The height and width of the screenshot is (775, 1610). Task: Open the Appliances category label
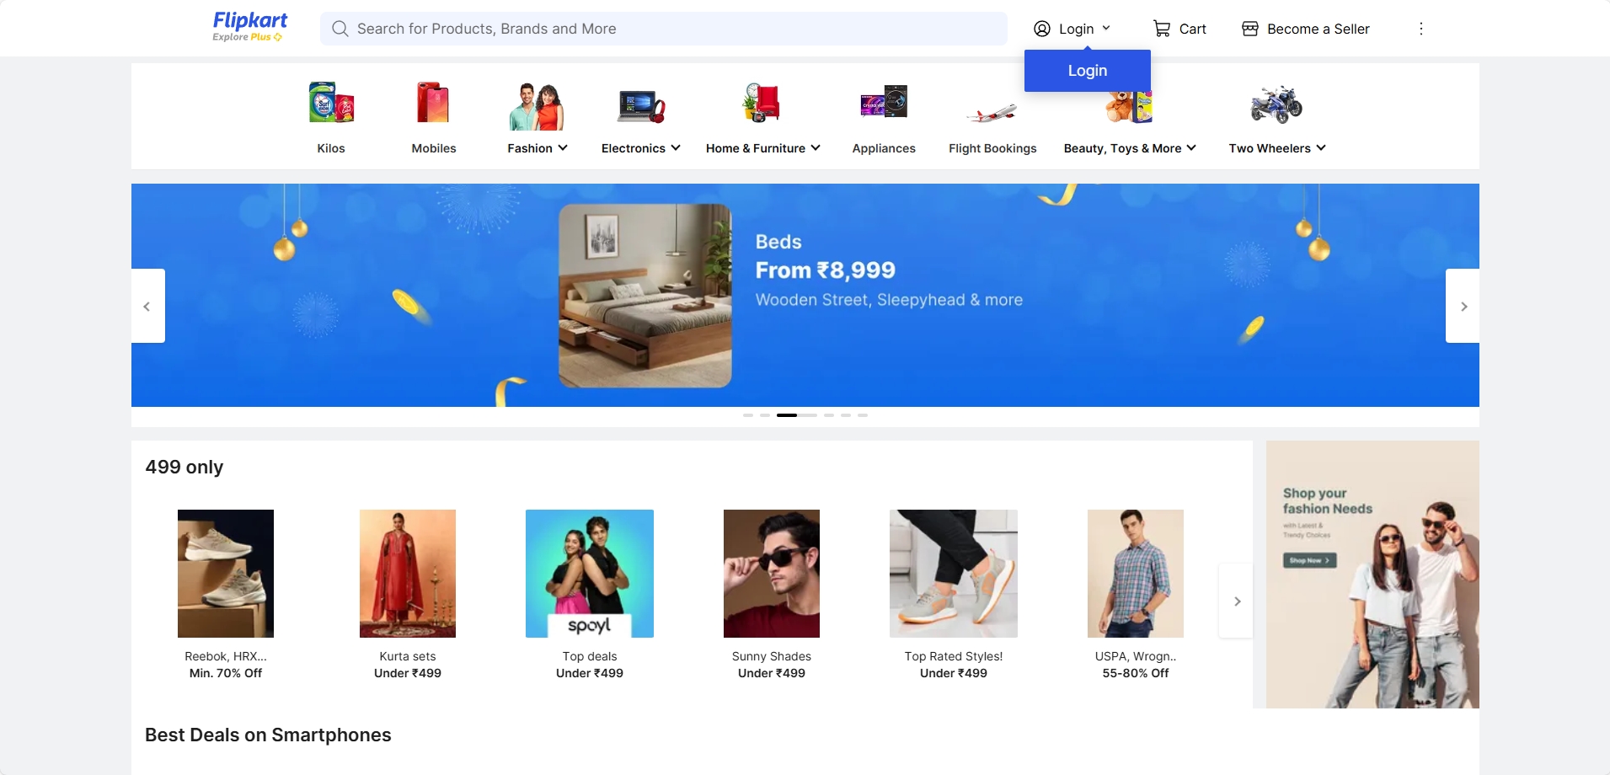click(x=884, y=148)
